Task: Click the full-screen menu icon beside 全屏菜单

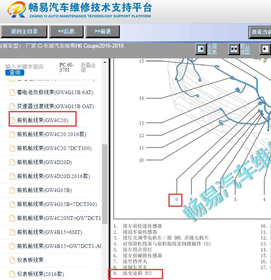Action: click(201, 49)
